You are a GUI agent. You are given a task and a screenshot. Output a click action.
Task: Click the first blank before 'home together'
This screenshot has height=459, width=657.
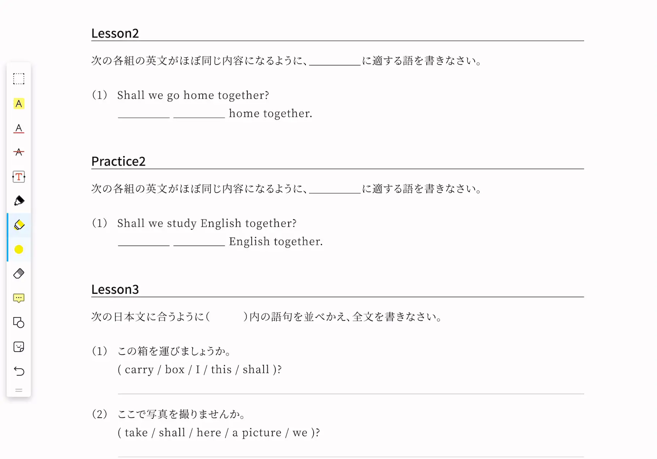click(x=144, y=114)
